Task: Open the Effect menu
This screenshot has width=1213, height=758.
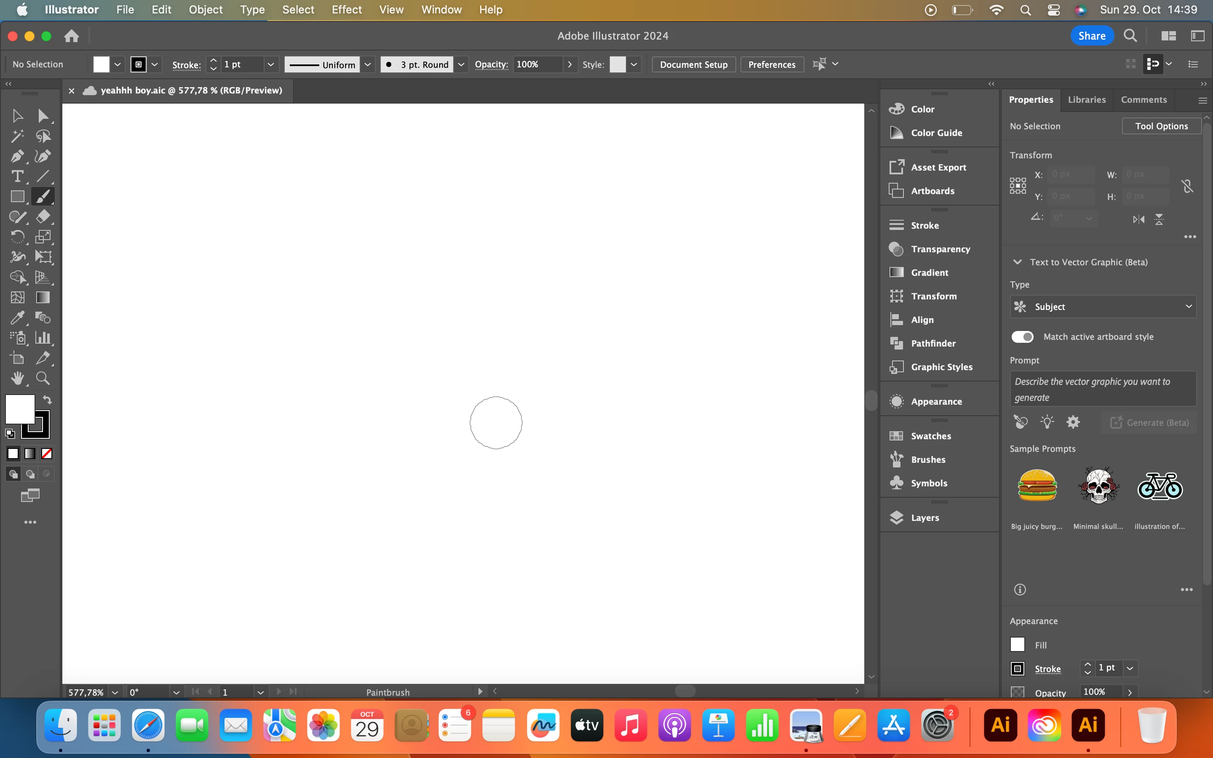Action: click(x=346, y=10)
